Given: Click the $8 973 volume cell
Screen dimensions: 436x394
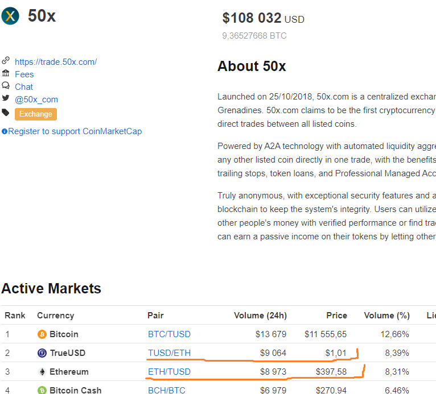Looking at the screenshot, I should 273,372.
